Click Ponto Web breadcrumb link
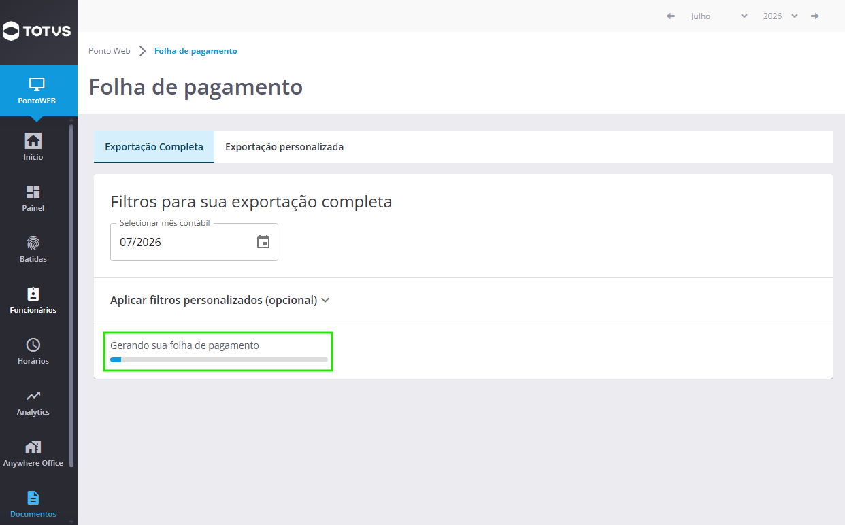The width and height of the screenshot is (845, 525). pyautogui.click(x=110, y=51)
